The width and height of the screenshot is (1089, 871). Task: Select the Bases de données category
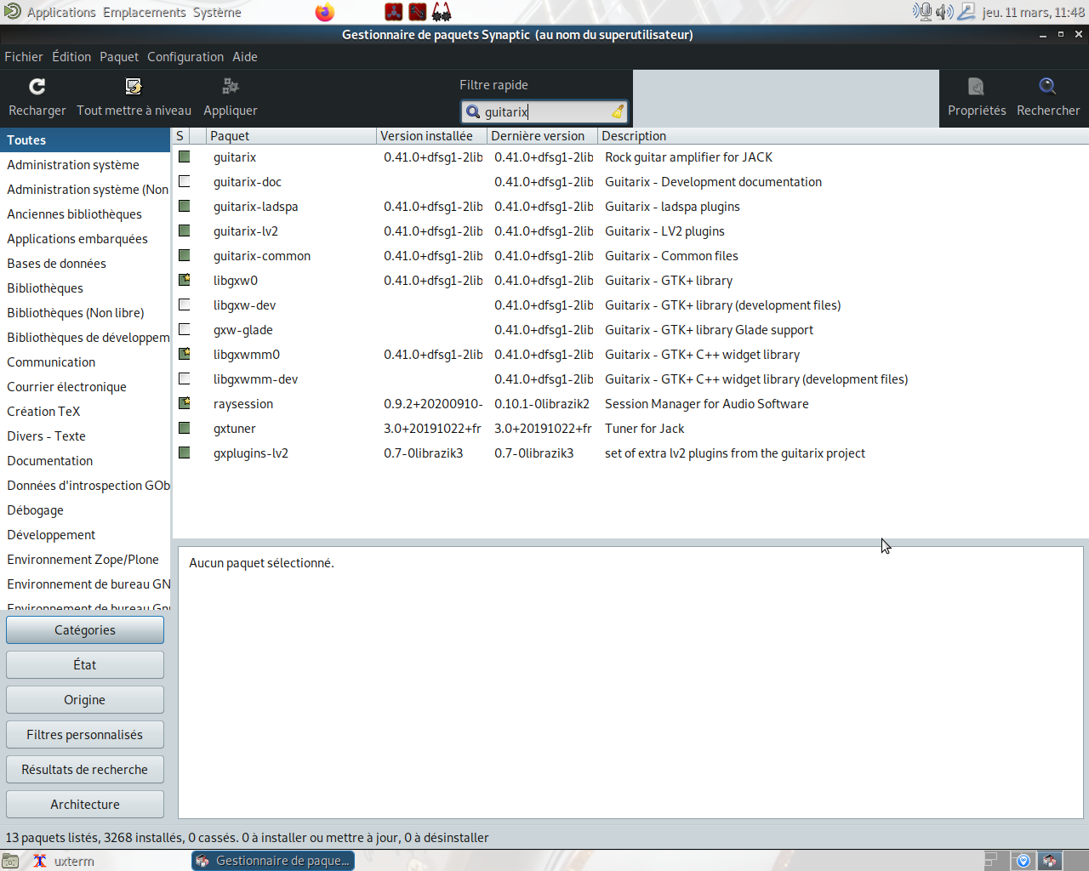click(x=85, y=264)
